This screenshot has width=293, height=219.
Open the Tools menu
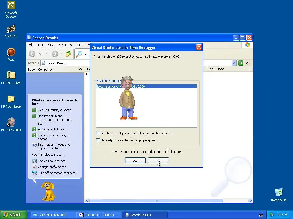click(80, 45)
